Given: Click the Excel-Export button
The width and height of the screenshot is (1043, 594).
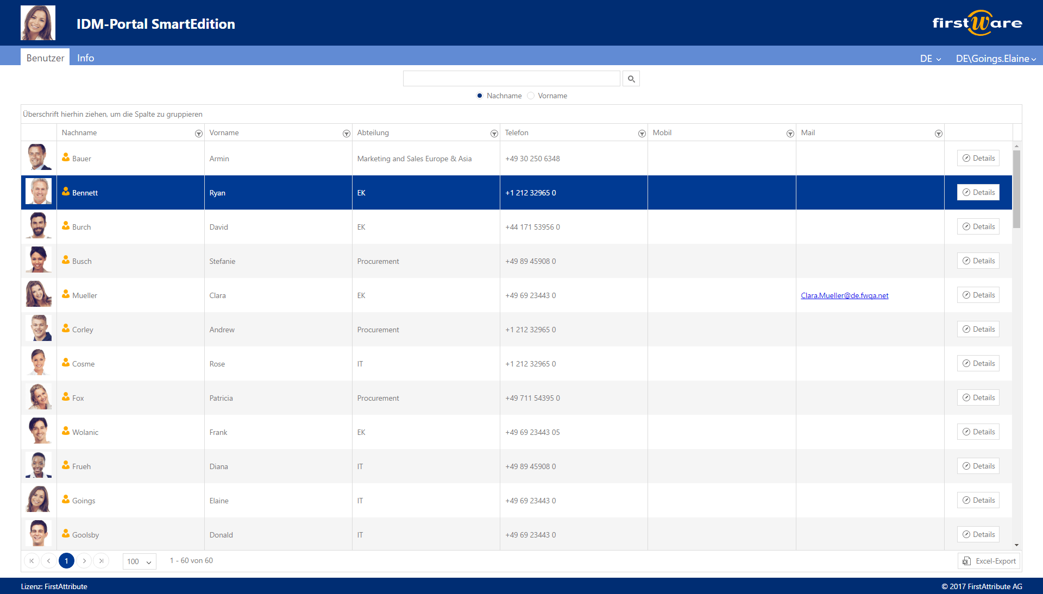Looking at the screenshot, I should (x=989, y=561).
